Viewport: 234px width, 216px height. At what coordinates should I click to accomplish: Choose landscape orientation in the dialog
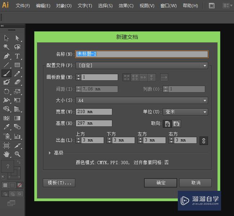pos(176,124)
